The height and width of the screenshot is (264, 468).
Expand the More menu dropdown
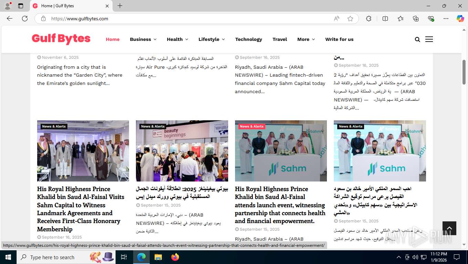(x=306, y=40)
